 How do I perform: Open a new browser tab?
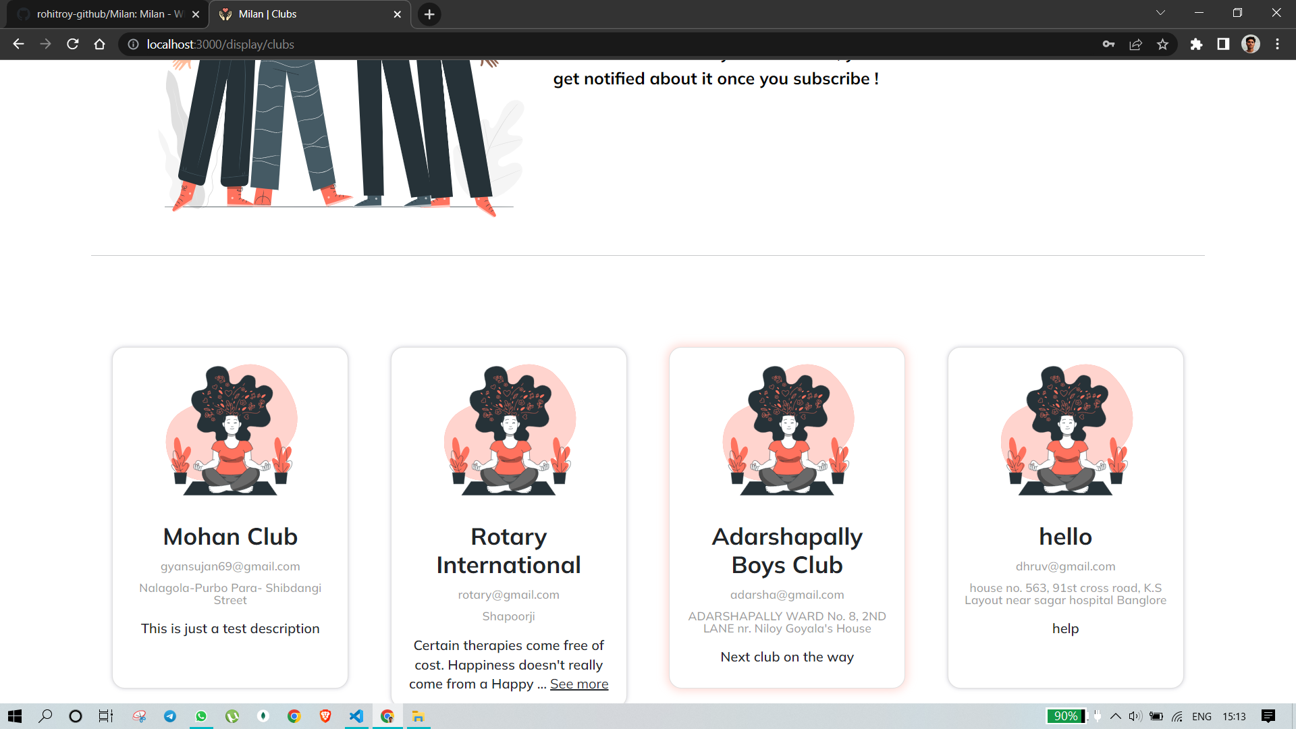click(x=429, y=14)
